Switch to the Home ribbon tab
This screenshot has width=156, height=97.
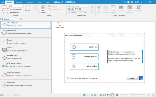pos(9,2)
